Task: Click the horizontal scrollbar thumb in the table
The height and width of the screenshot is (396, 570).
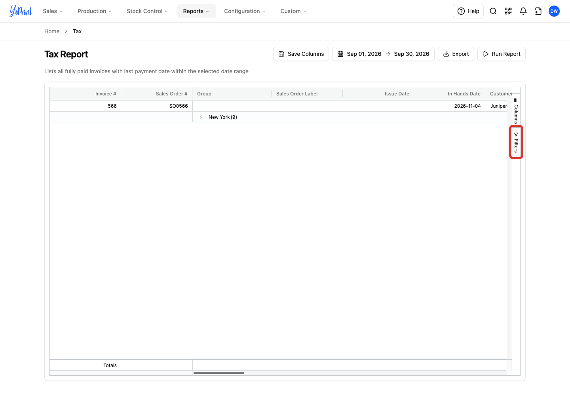Action: 219,373
